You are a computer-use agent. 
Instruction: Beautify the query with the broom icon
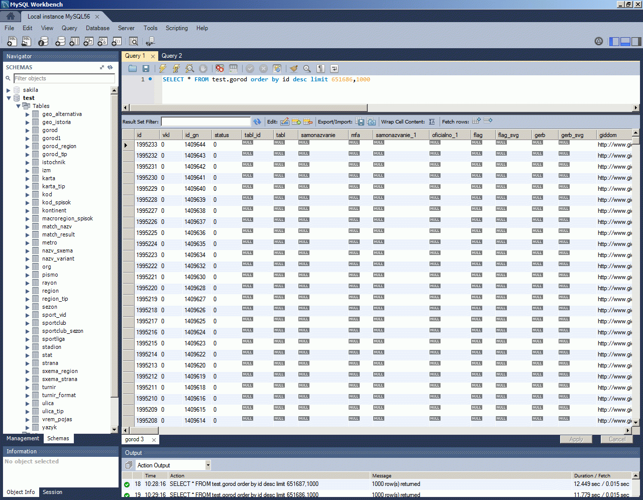294,68
